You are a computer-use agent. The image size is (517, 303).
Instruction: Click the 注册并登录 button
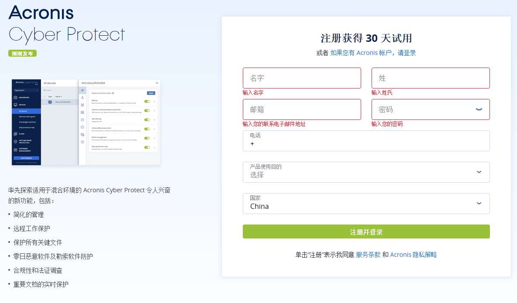(x=366, y=232)
